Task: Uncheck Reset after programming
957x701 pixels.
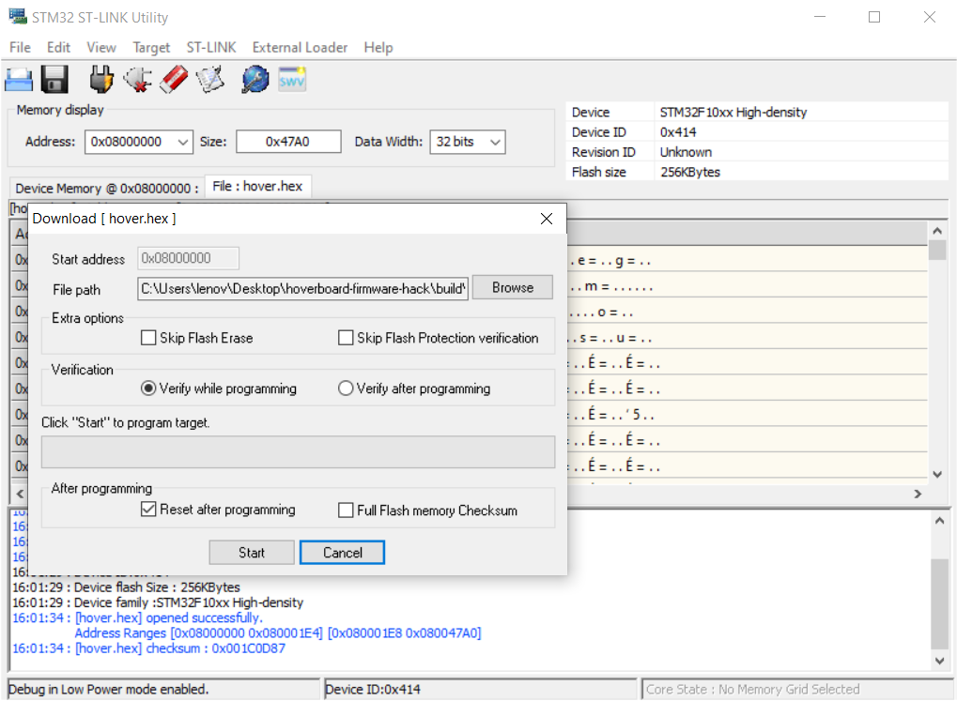Action: pyautogui.click(x=148, y=510)
